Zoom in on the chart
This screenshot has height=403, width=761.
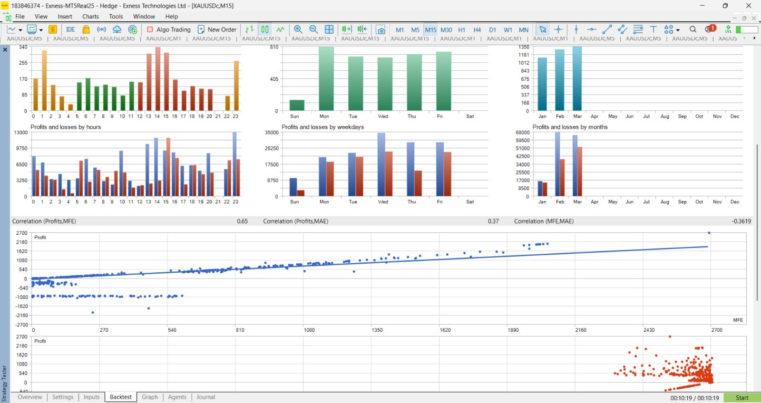coord(298,29)
